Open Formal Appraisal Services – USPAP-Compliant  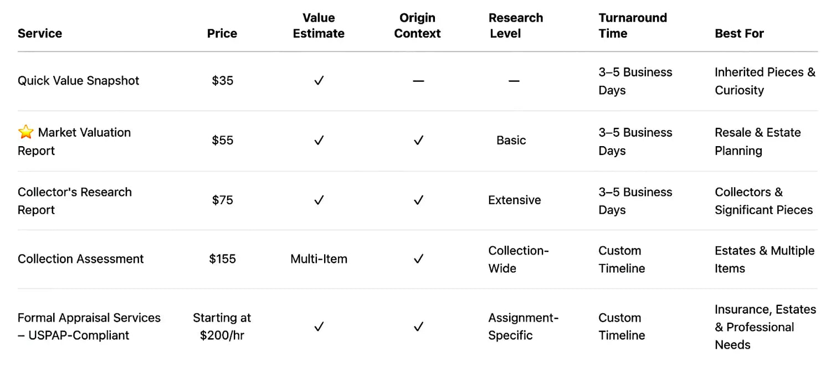point(89,327)
